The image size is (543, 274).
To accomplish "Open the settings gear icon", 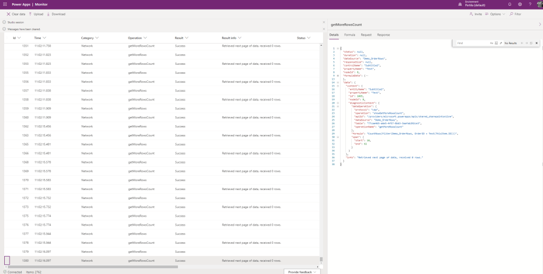I will coord(520,4).
